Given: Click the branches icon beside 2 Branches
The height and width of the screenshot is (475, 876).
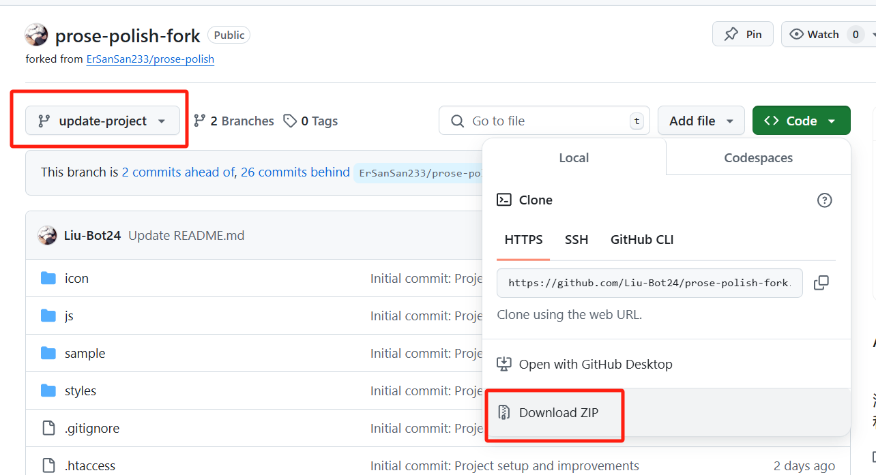Looking at the screenshot, I should [199, 121].
